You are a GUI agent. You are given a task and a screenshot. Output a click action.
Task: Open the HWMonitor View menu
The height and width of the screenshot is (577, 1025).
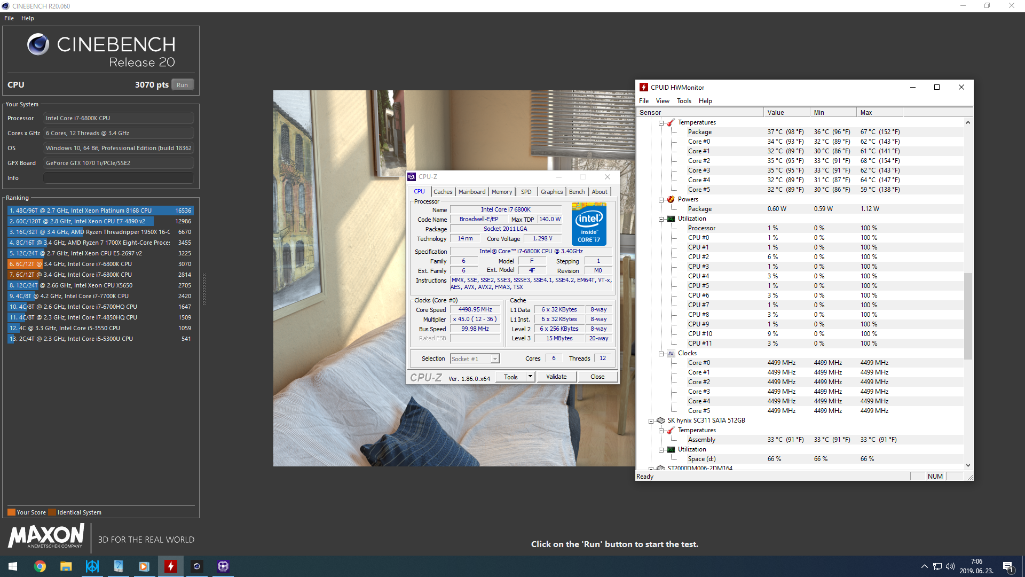click(663, 101)
